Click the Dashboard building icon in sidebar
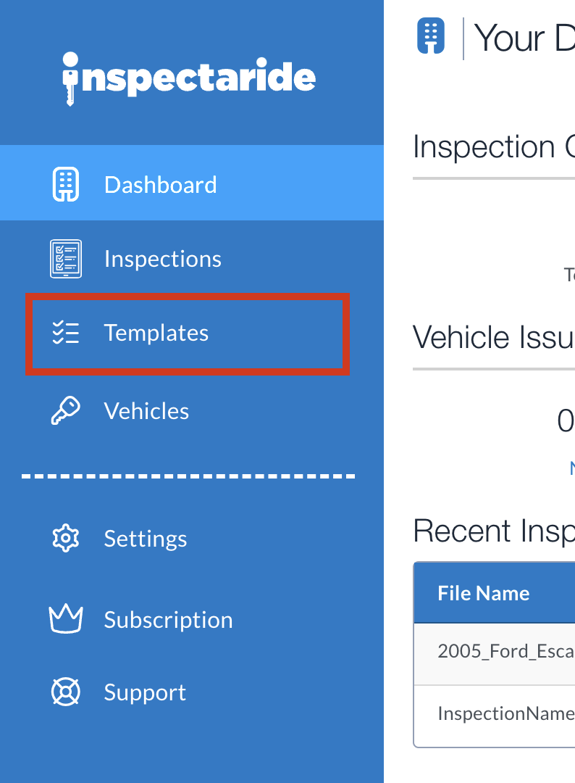Screen dimensions: 575x783 click(66, 184)
